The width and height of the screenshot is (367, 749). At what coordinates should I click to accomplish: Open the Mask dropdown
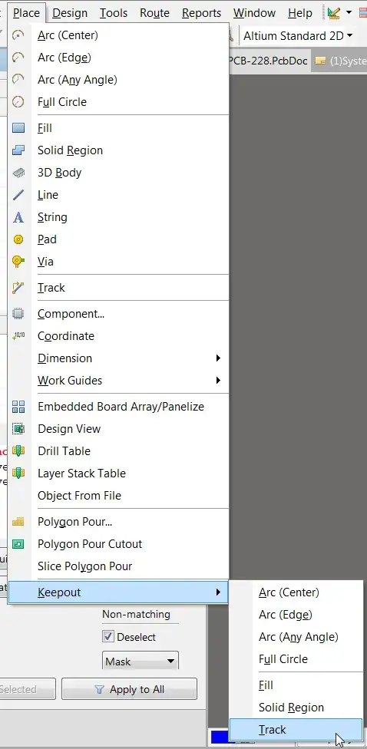[x=140, y=662]
